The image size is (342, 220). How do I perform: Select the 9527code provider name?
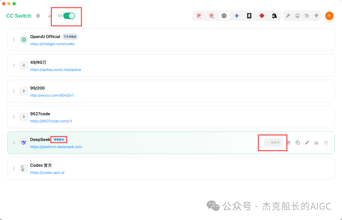(x=40, y=114)
